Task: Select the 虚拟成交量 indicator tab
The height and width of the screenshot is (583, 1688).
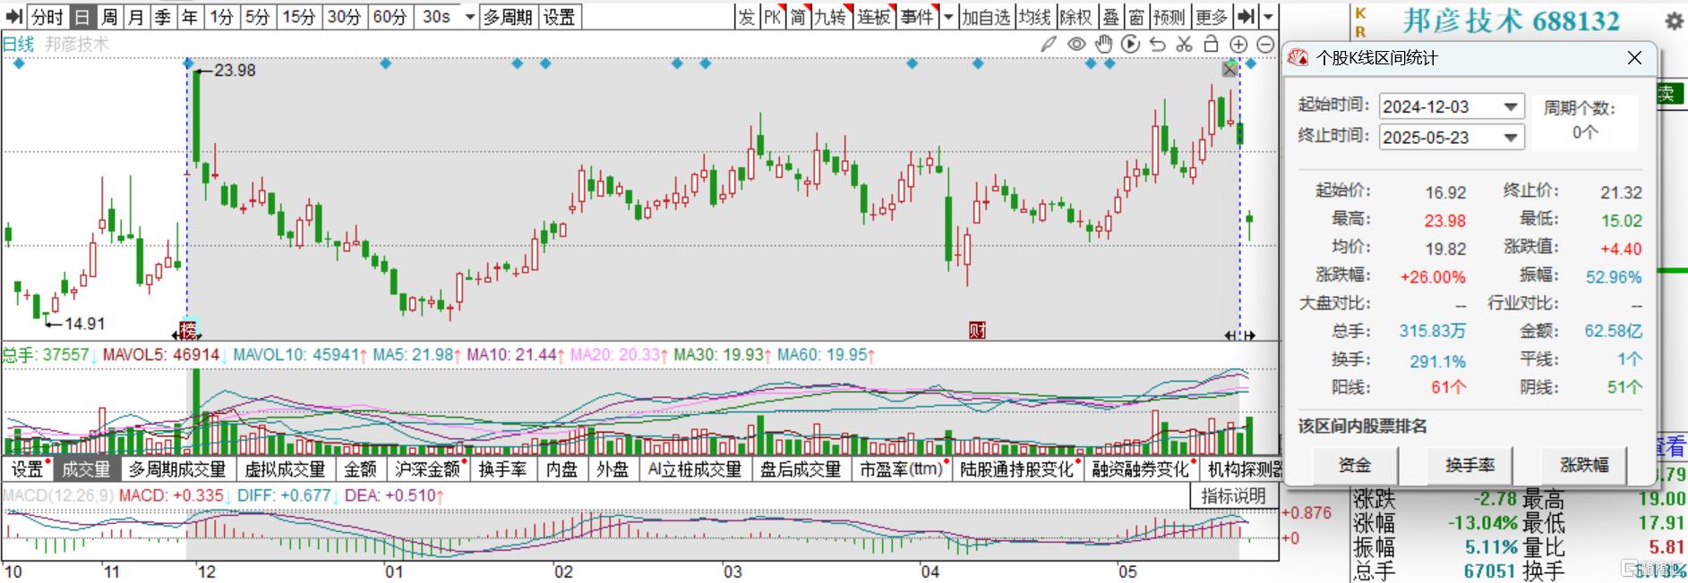Action: click(286, 469)
